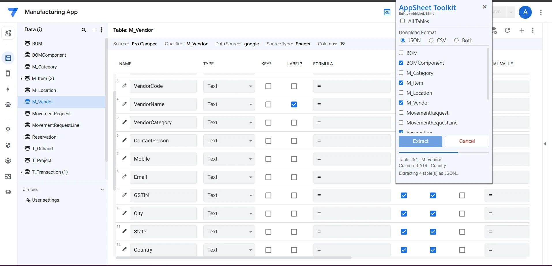Expand the M_Item tree node
Image resolution: width=552 pixels, height=266 pixels.
[21, 79]
